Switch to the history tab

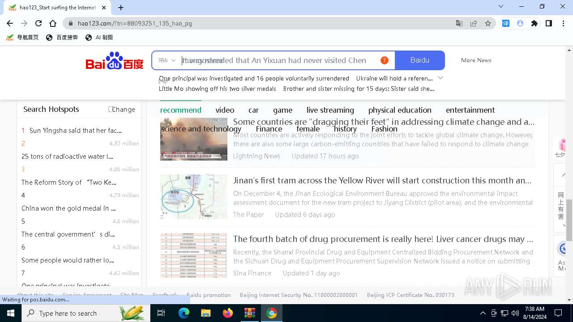click(x=345, y=129)
